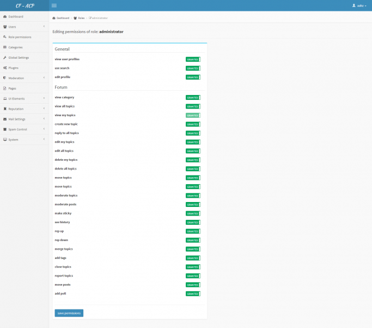372x328 pixels.
Task: Toggle the 'view all topics' permission switch
Action: (x=193, y=106)
